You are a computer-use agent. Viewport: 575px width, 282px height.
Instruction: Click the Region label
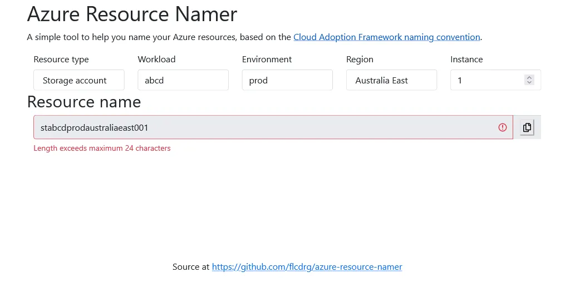(360, 60)
